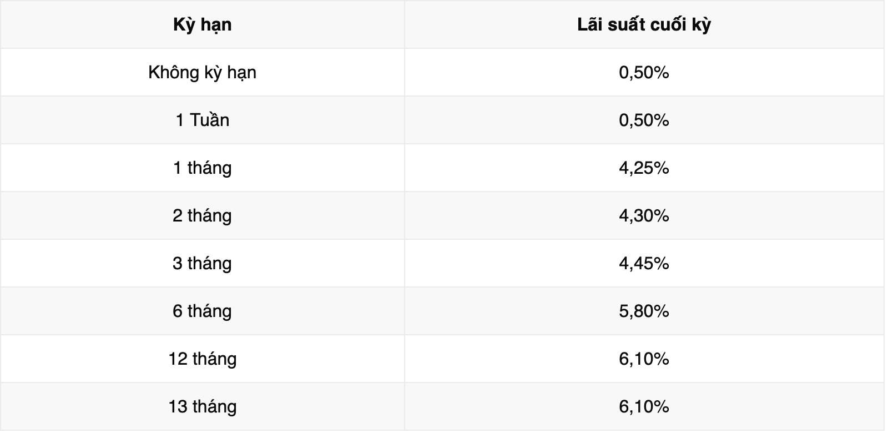Select the "12 tháng" term cell
The width and height of the screenshot is (888, 433).
[203, 359]
